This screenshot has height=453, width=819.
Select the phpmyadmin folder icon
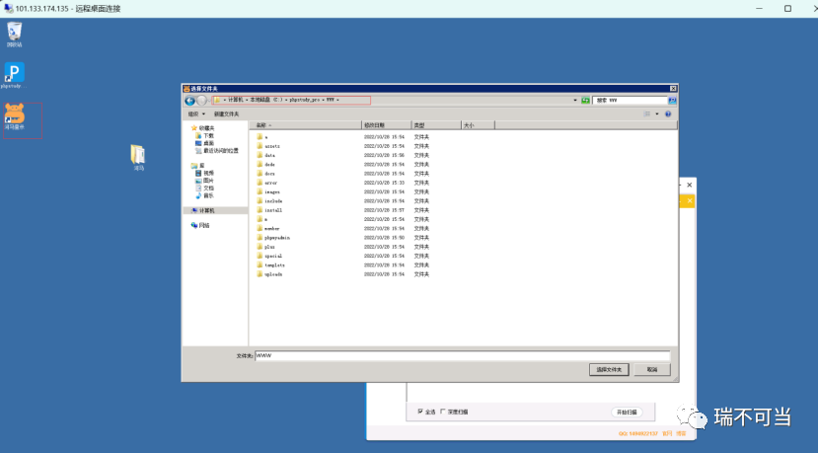tap(260, 237)
